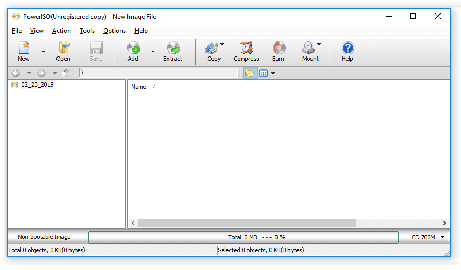Click the Save floppy disk icon
The height and width of the screenshot is (270, 461).
click(x=96, y=48)
